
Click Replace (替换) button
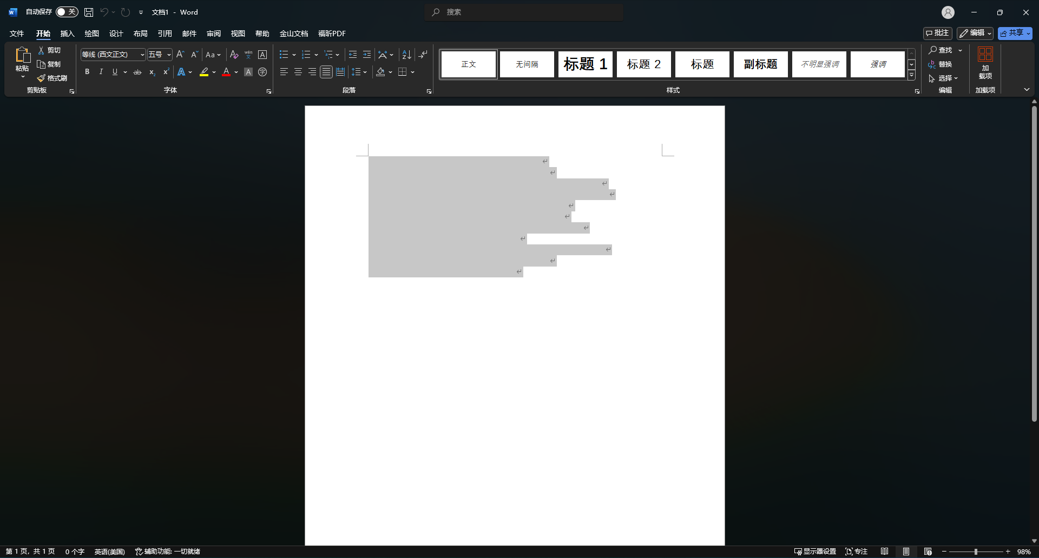click(x=940, y=64)
